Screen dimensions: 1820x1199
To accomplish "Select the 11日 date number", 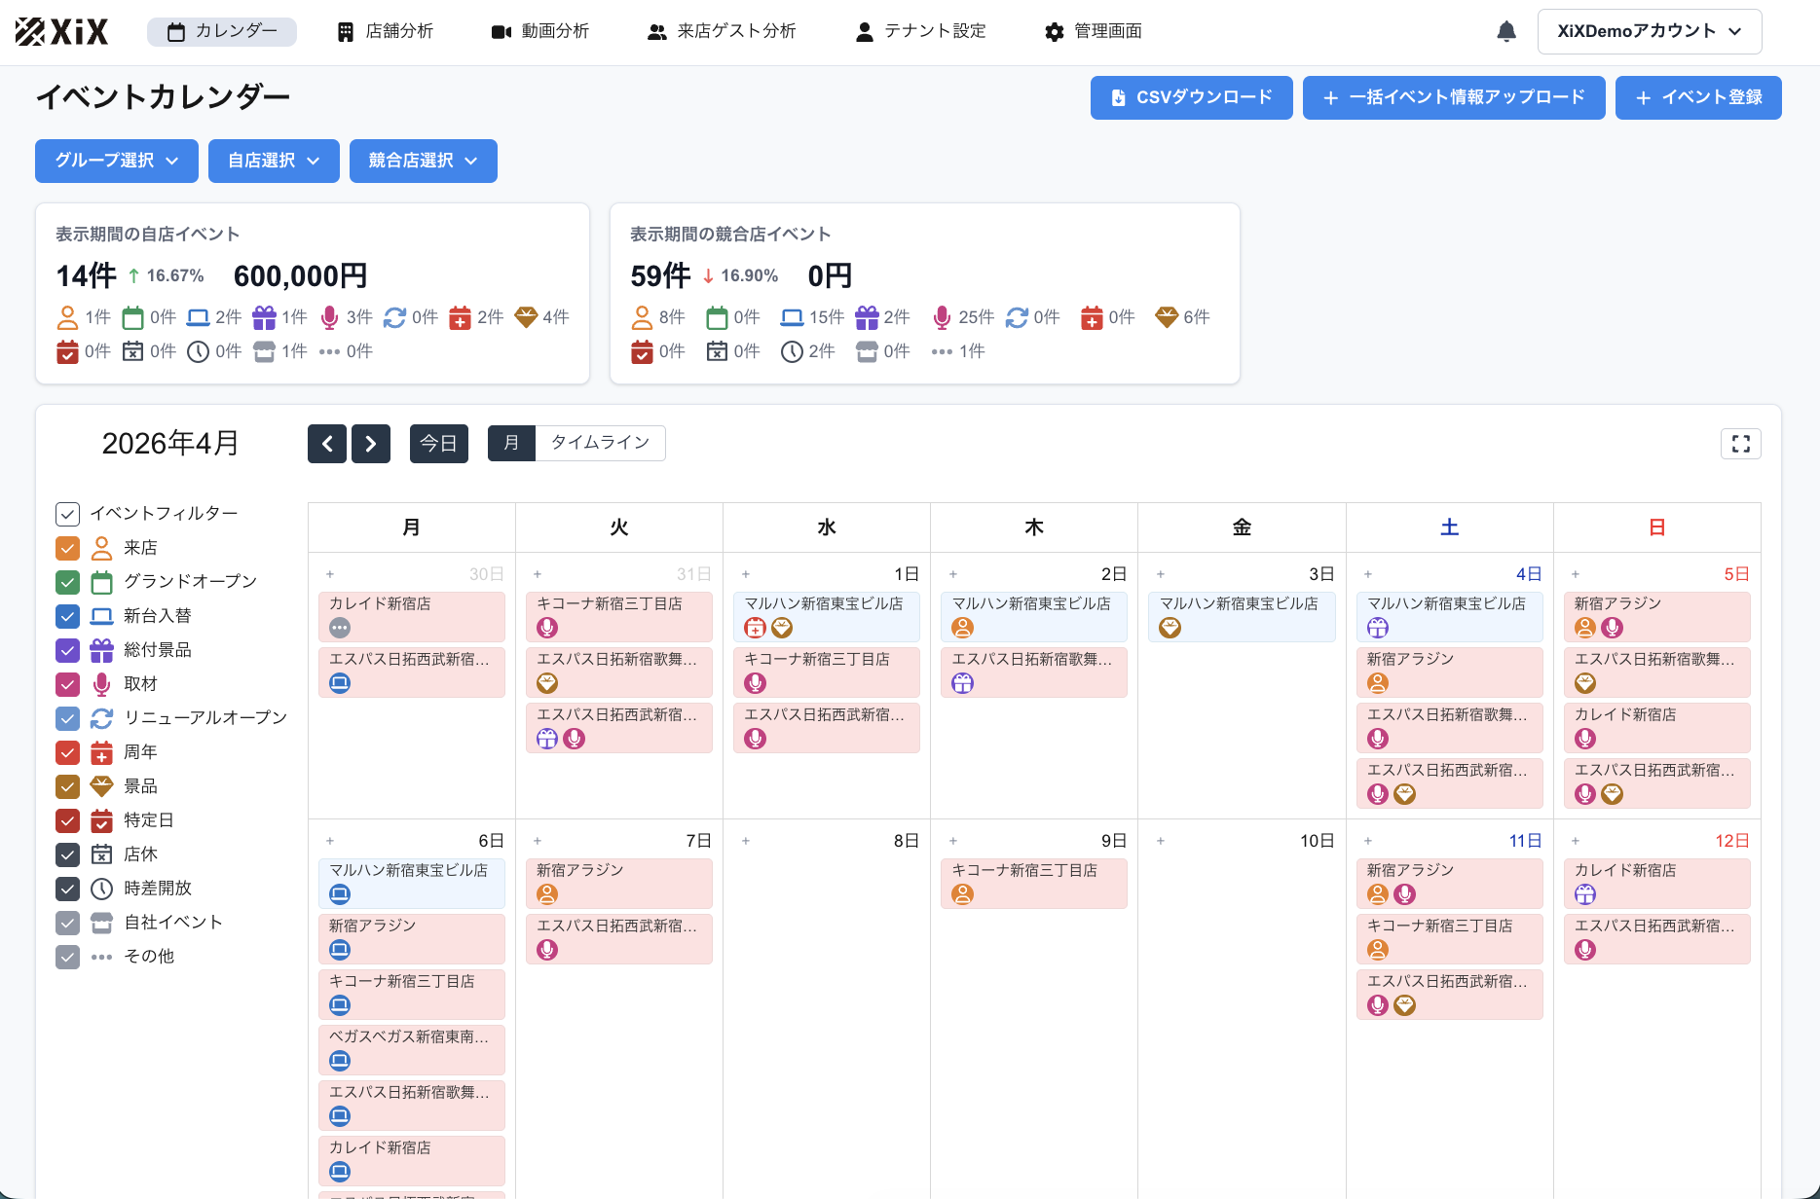I will 1526,841.
